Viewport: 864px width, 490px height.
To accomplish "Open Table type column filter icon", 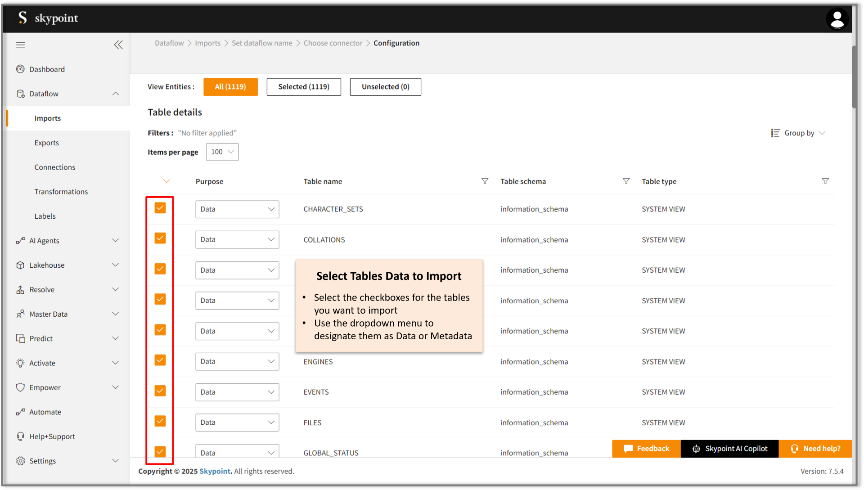I will coord(825,181).
